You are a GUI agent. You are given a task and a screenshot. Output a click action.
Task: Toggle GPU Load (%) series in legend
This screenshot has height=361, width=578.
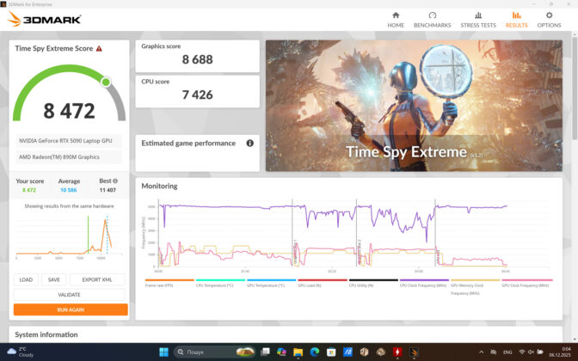(x=309, y=285)
